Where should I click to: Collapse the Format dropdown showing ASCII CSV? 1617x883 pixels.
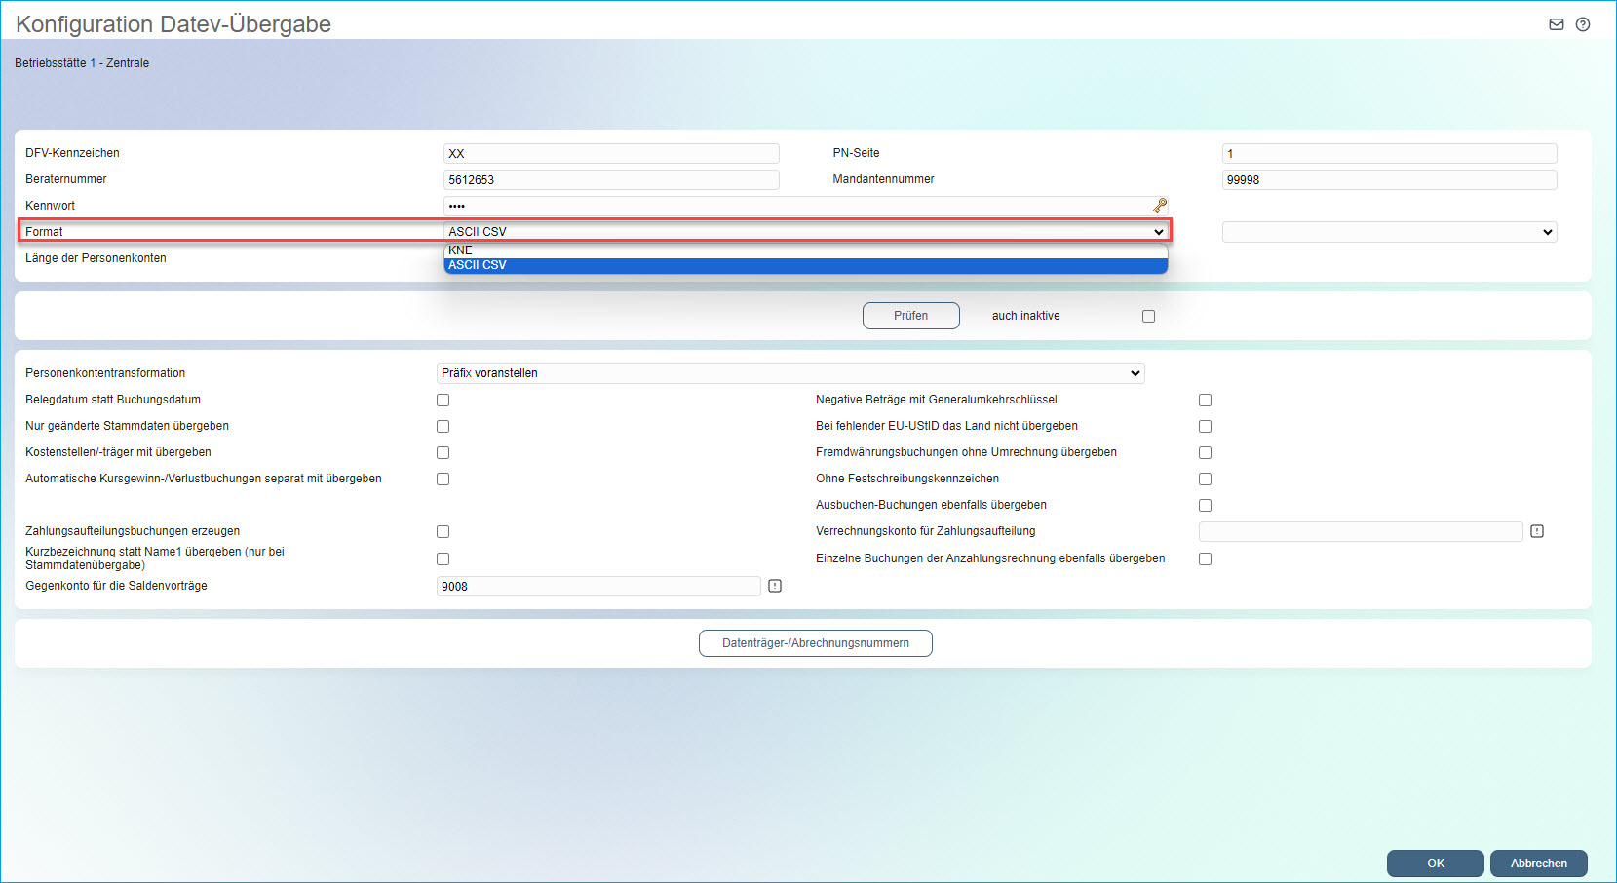[805, 232]
